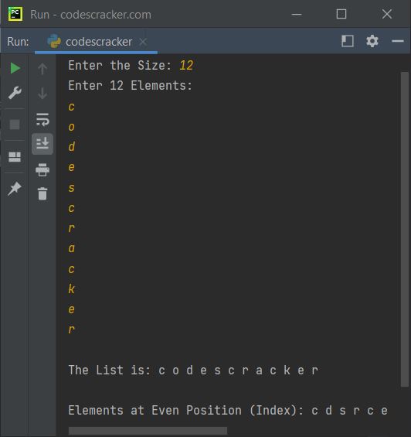Click 'Elements at Even Position (Index):' line

click(x=228, y=411)
